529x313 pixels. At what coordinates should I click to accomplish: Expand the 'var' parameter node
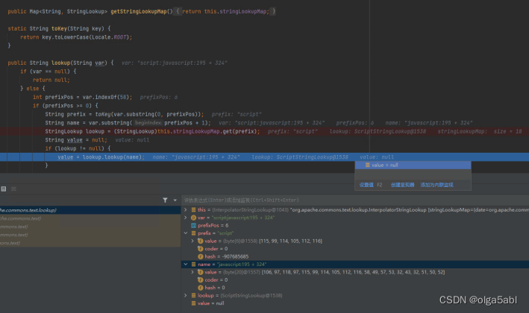click(186, 218)
